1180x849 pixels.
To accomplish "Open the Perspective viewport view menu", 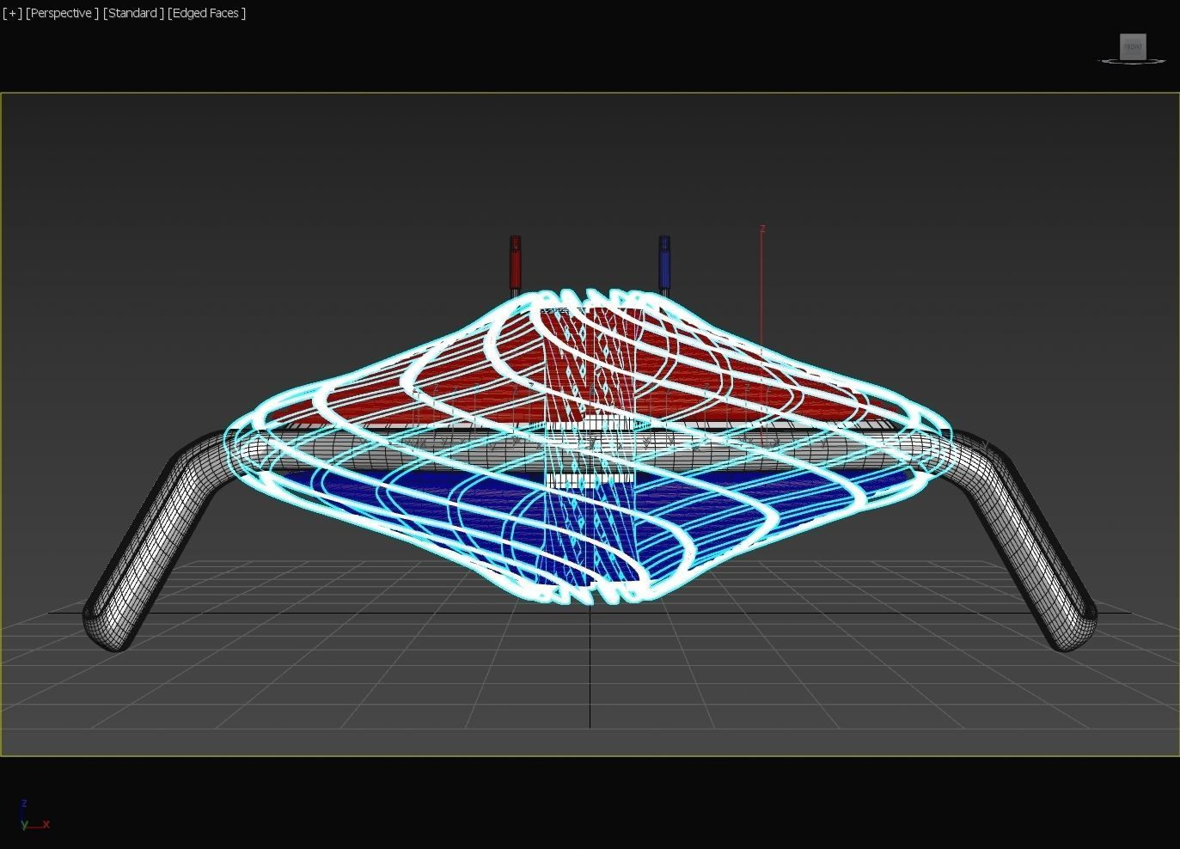I will point(62,13).
